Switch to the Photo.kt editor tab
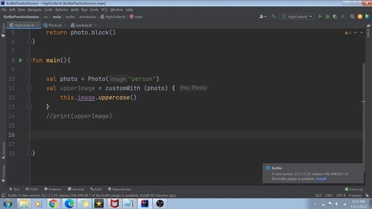Image resolution: width=372 pixels, height=209 pixels. click(55, 25)
